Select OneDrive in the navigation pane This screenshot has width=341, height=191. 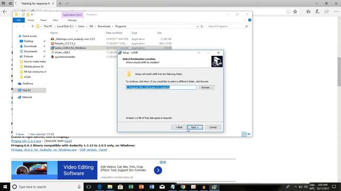27,83
